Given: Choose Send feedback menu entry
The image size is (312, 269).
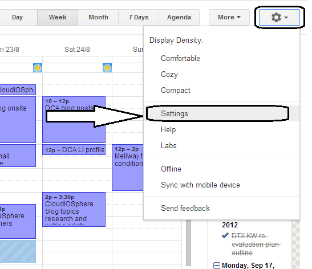Looking at the screenshot, I should [x=221, y=208].
